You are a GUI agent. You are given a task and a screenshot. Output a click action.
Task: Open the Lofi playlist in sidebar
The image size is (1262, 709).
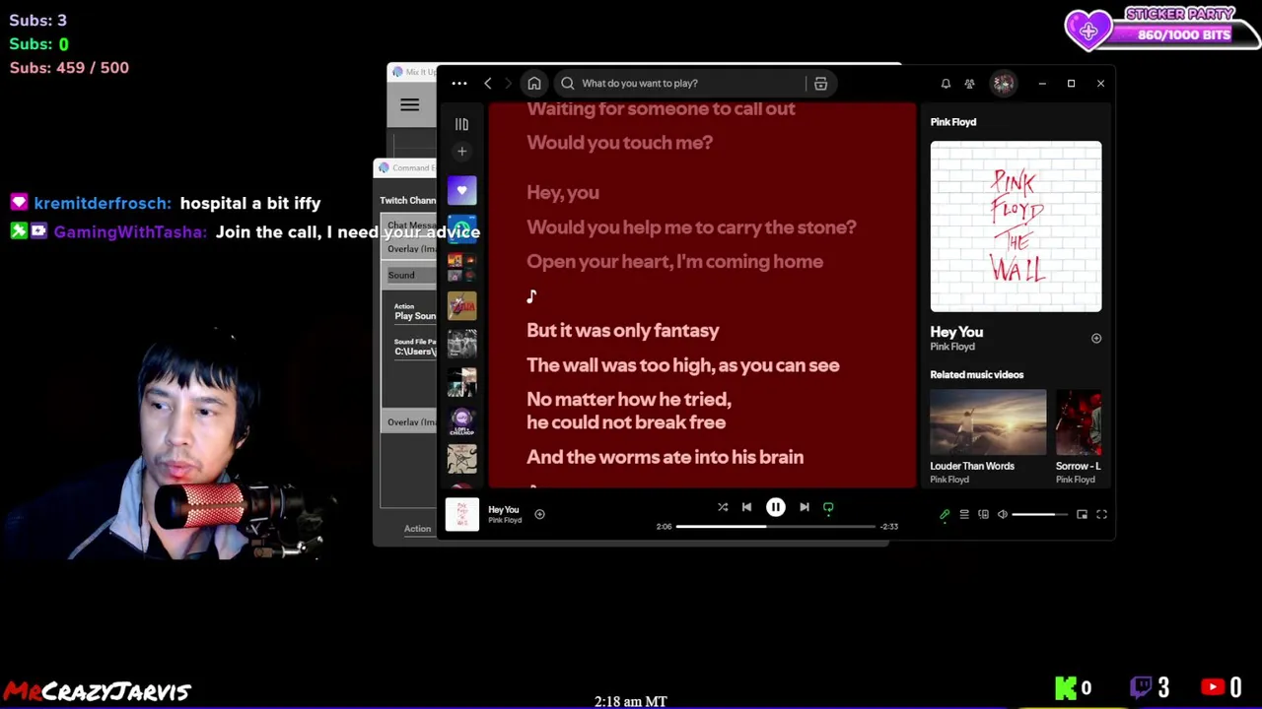[461, 420]
